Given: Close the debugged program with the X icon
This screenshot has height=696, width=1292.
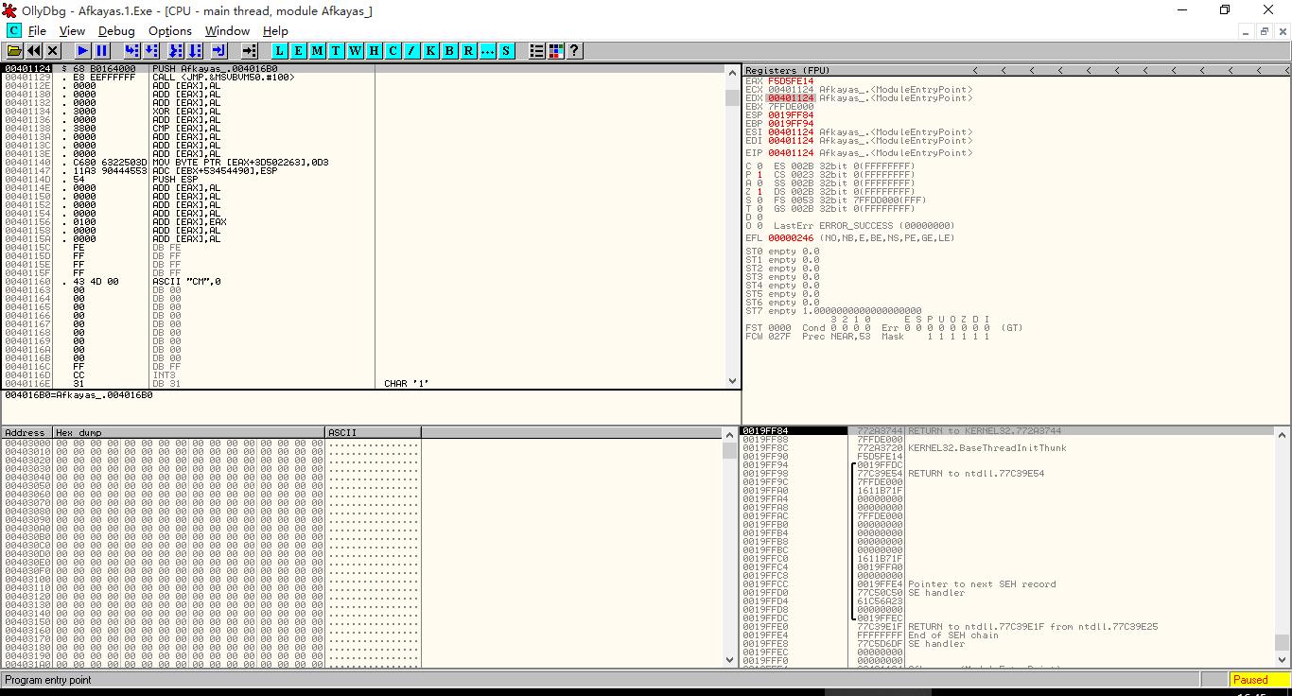Looking at the screenshot, I should click(53, 51).
